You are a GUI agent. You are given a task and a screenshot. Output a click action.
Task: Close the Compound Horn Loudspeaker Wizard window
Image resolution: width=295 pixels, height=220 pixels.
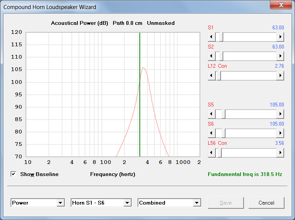(281, 5)
